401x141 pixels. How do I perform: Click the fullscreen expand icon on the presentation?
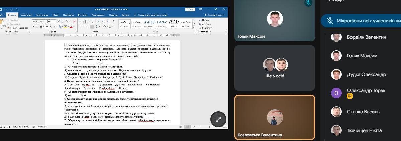(218, 119)
